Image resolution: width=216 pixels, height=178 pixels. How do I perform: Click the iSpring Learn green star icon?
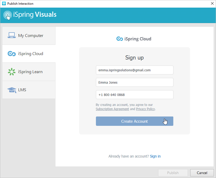(12, 72)
